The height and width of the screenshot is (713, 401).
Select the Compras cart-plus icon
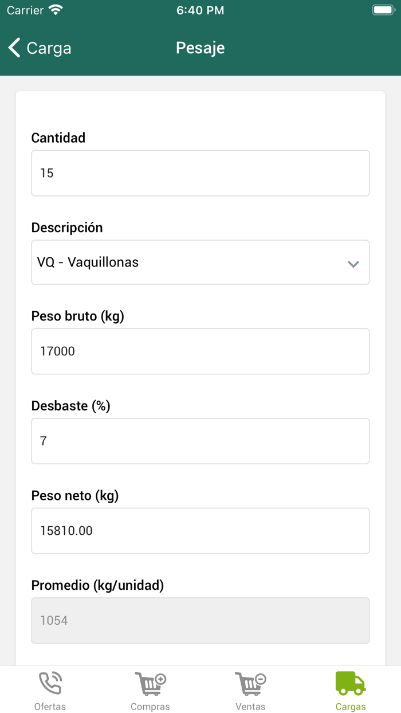[x=150, y=683]
